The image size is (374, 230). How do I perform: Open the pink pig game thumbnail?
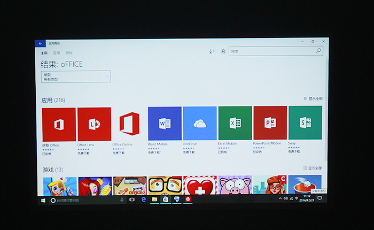[235, 185]
